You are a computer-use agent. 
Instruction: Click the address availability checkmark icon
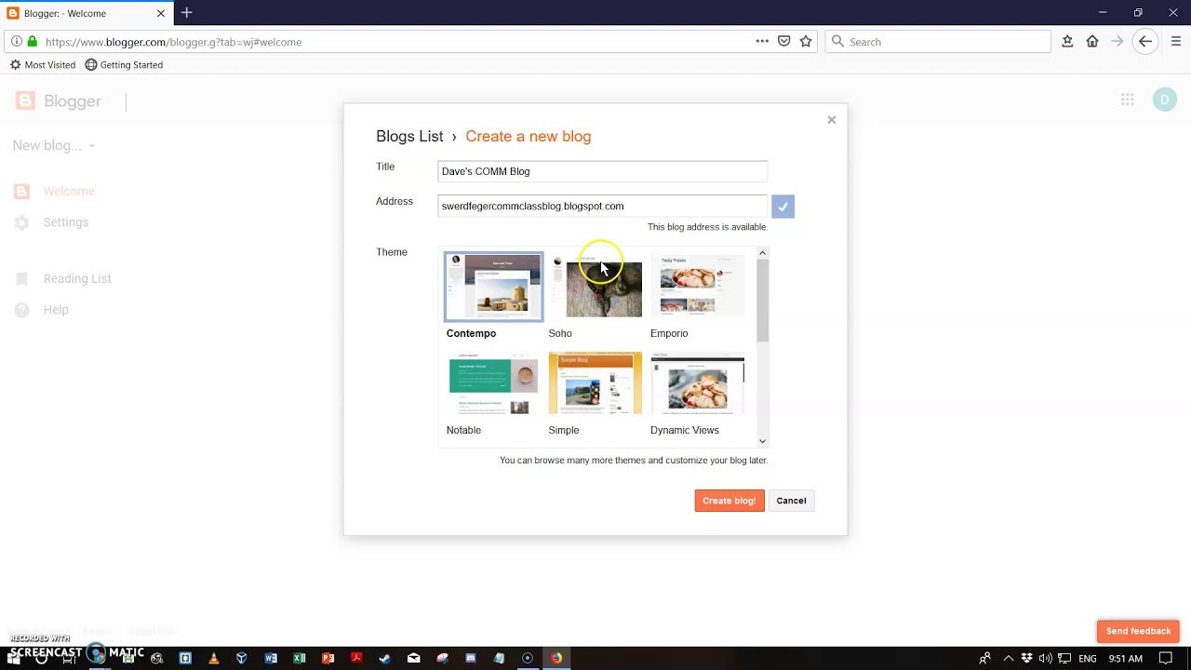point(783,207)
